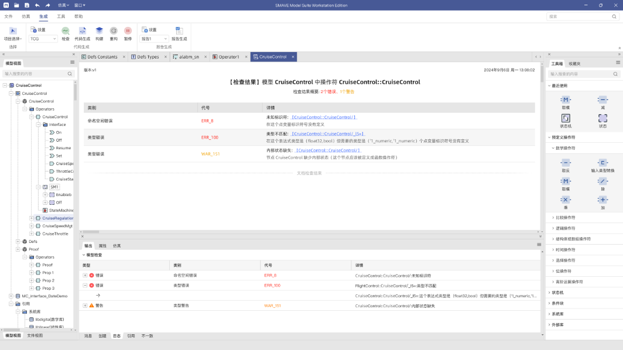Open the 窗口 window menu in title bar
The width and height of the screenshot is (623, 350).
(x=80, y=5)
